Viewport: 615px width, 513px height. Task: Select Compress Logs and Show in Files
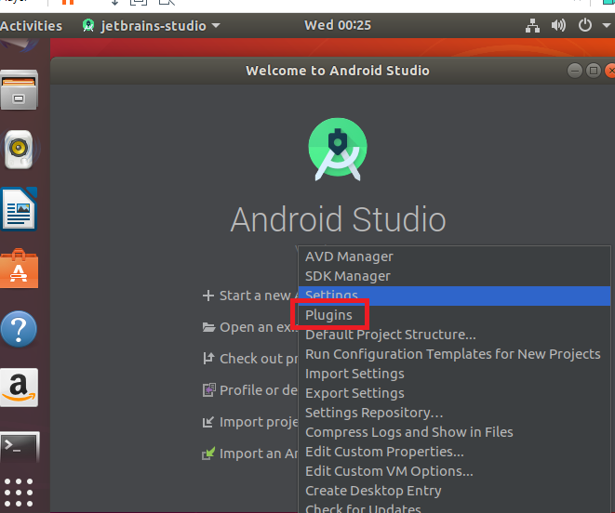[454, 432]
